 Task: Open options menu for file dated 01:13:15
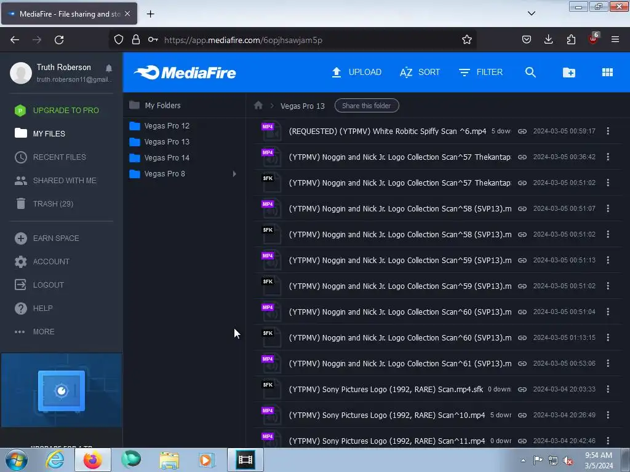[608, 337]
